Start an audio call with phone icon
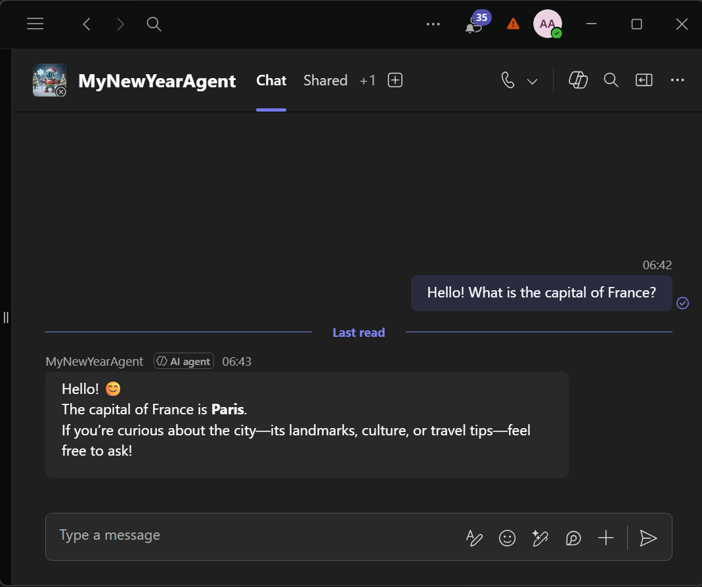The width and height of the screenshot is (702, 587). pos(508,80)
